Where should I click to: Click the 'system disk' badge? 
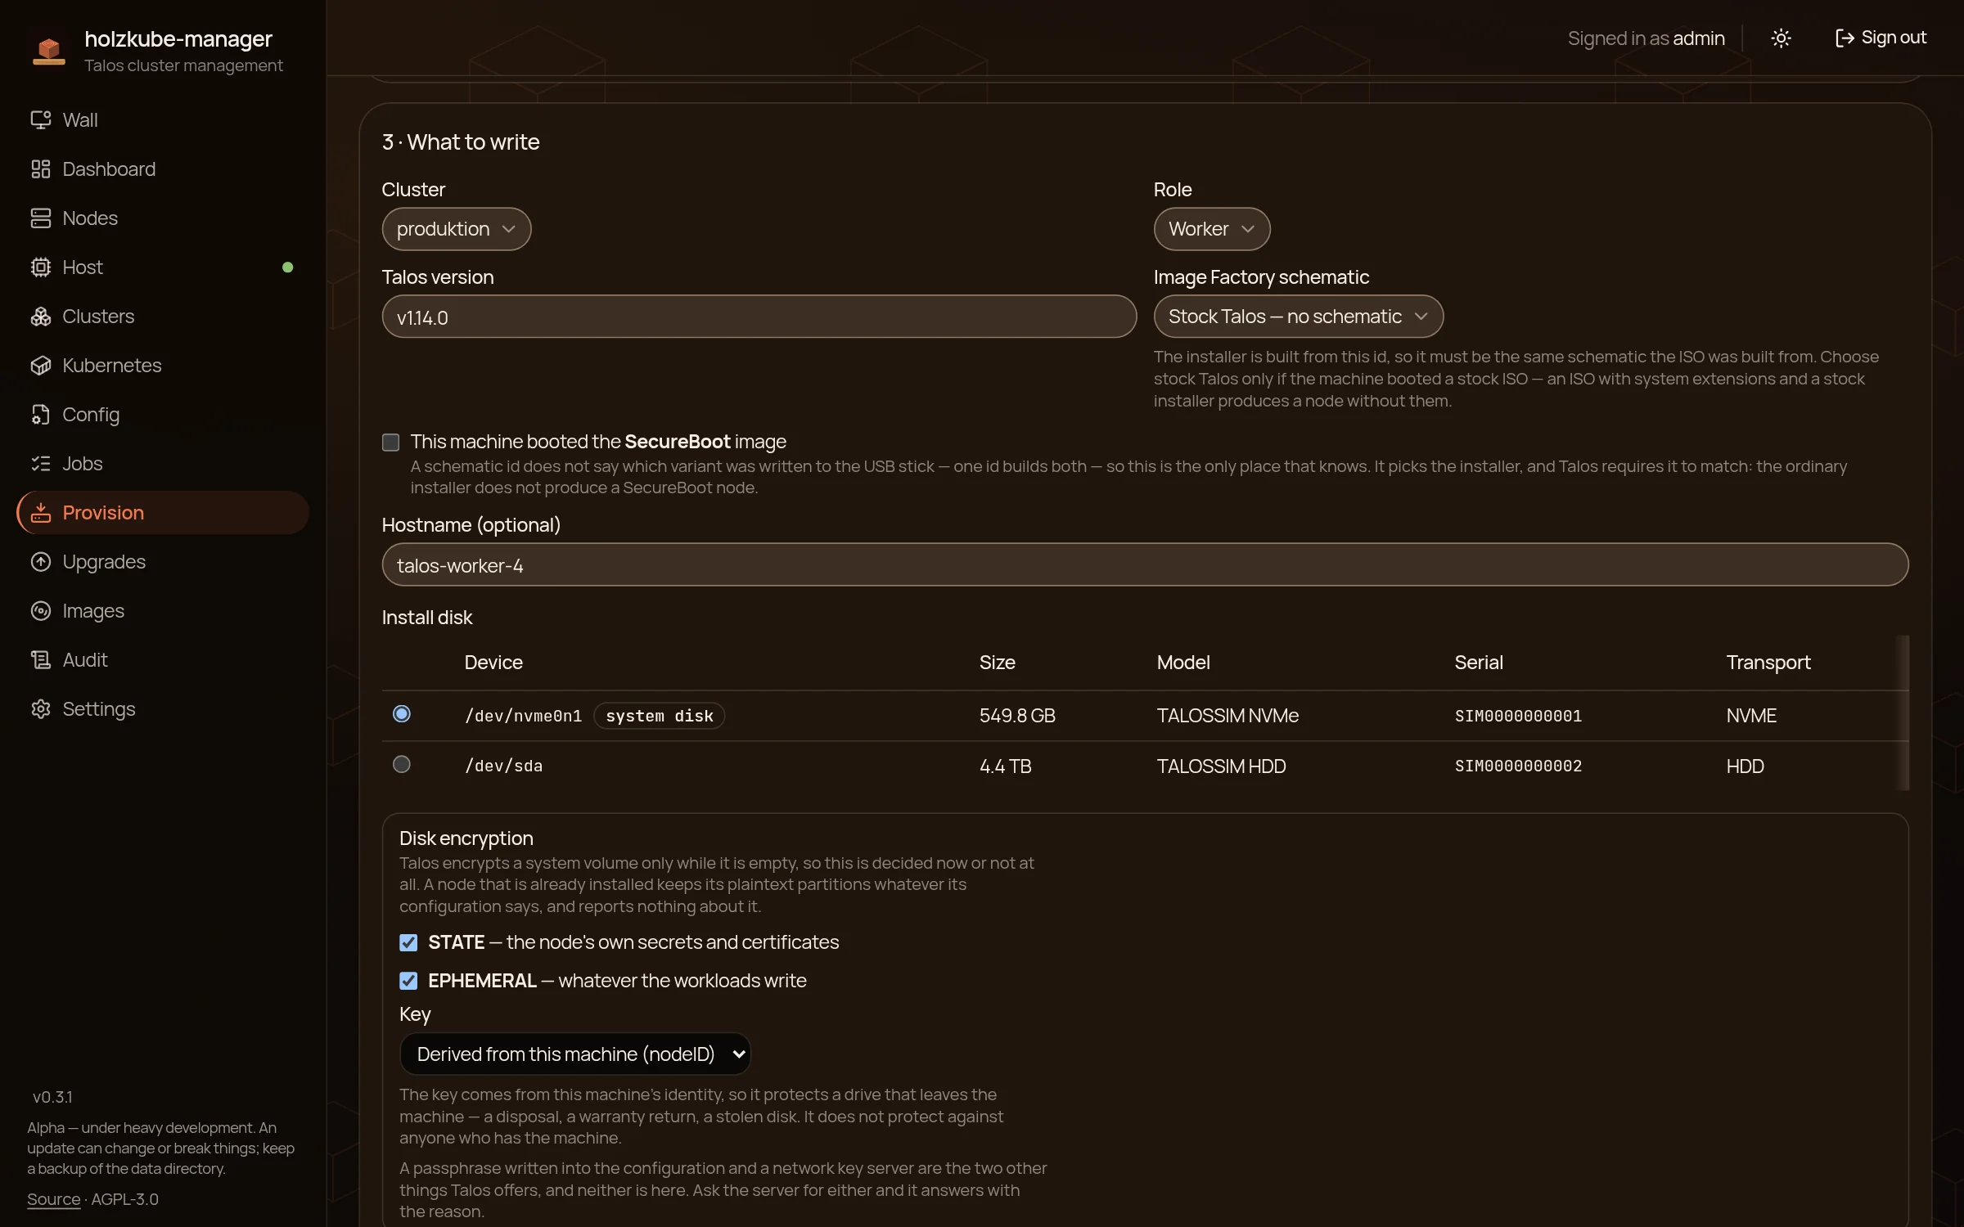coord(659,716)
